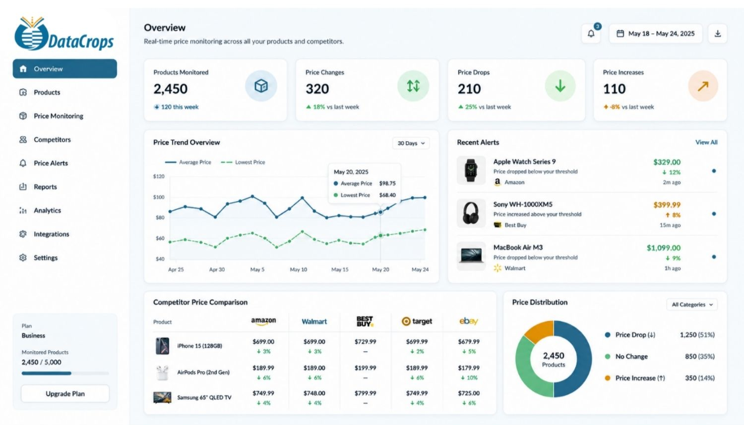744x425 pixels.
Task: Click the eBay column logo
Action: pos(468,321)
